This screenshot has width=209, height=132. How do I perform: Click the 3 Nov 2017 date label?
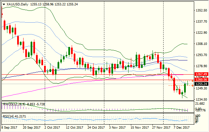[117, 128]
